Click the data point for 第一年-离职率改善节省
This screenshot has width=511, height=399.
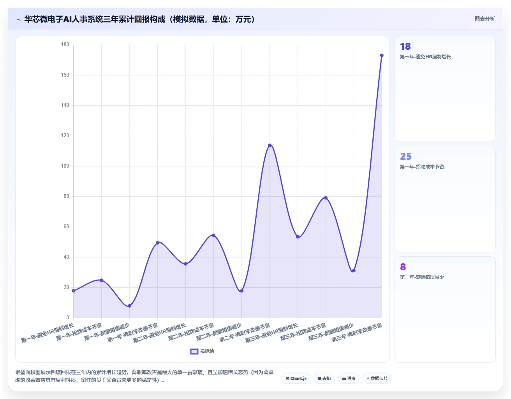click(157, 243)
